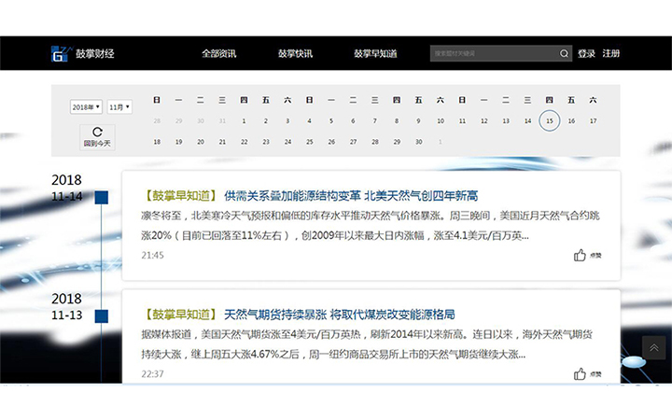
Task: Open article 供需关系叠加能源结构变革 北美天然气创四年新高
Action: (x=351, y=196)
